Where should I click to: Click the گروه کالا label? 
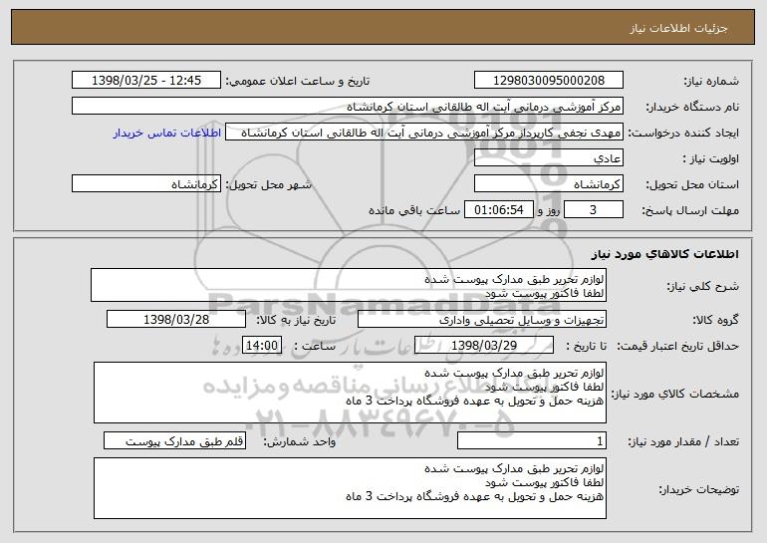click(715, 320)
